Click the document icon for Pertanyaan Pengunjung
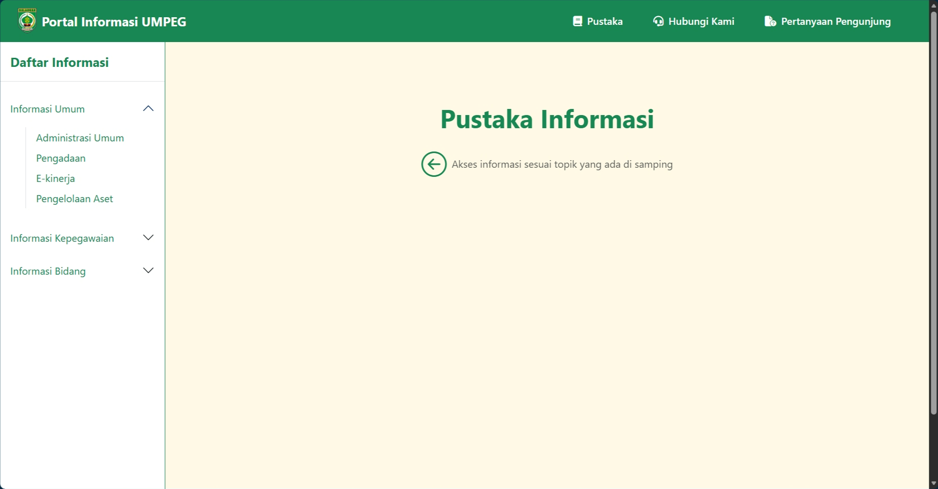This screenshot has height=489, width=938. click(770, 21)
